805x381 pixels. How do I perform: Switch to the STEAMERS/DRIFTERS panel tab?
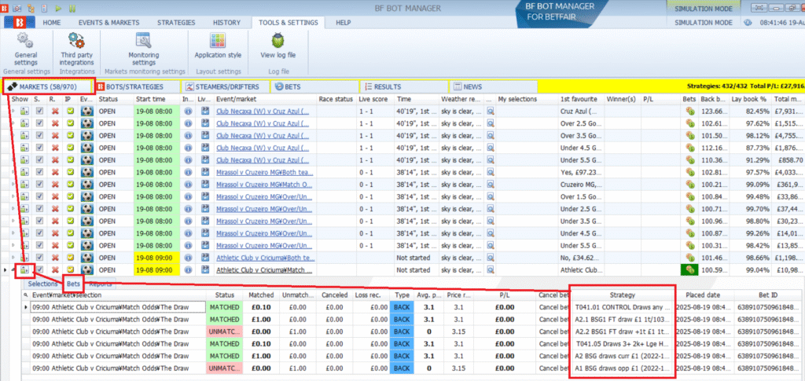coord(226,86)
